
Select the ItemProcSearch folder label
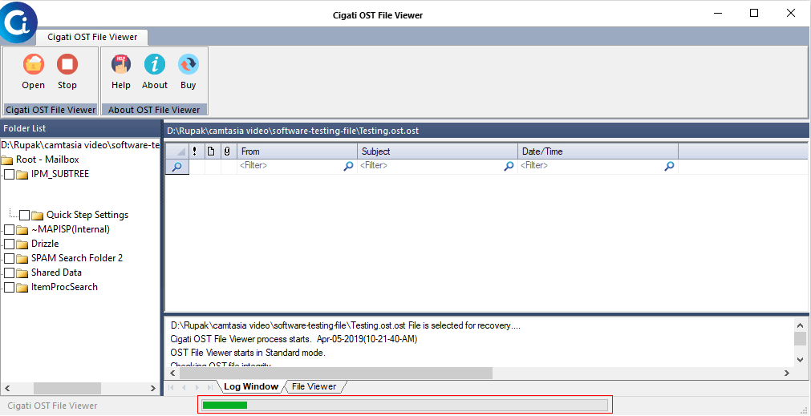[x=64, y=287]
